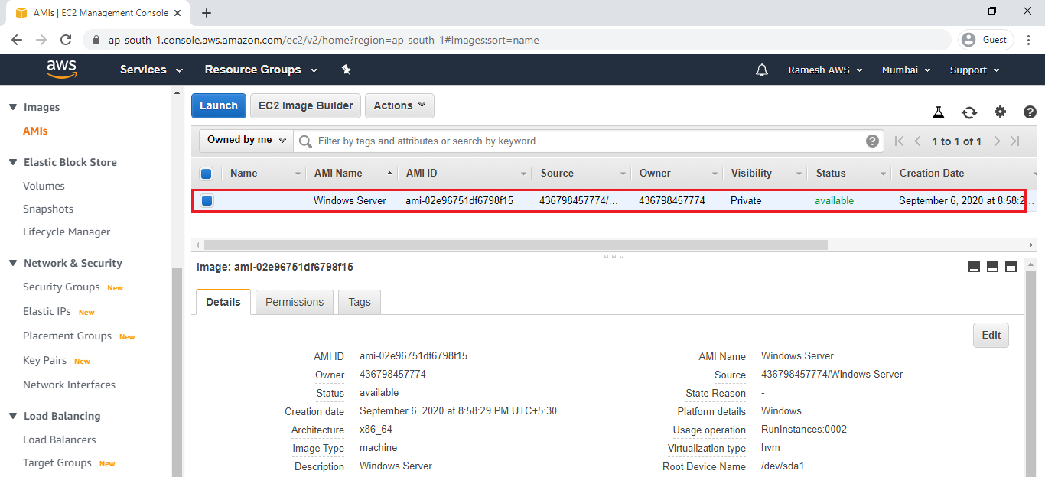Open the notifications bell icon
The height and width of the screenshot is (477, 1045).
[761, 70]
